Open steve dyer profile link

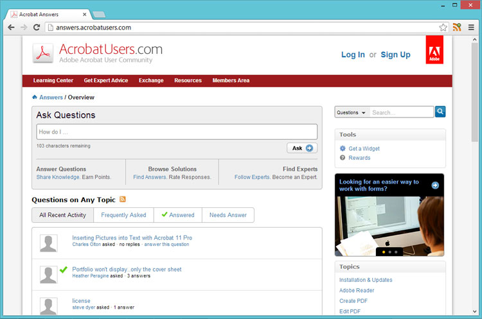pyautogui.click(x=84, y=307)
